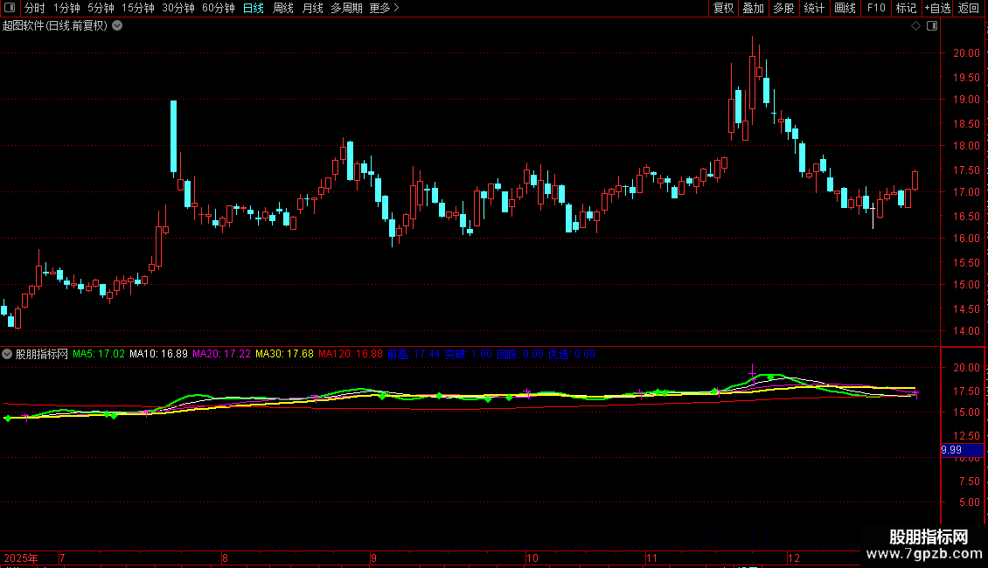Viewport: 988px width, 568px height.
Task: Click the 突破: 1.00 value
Action: 468,354
